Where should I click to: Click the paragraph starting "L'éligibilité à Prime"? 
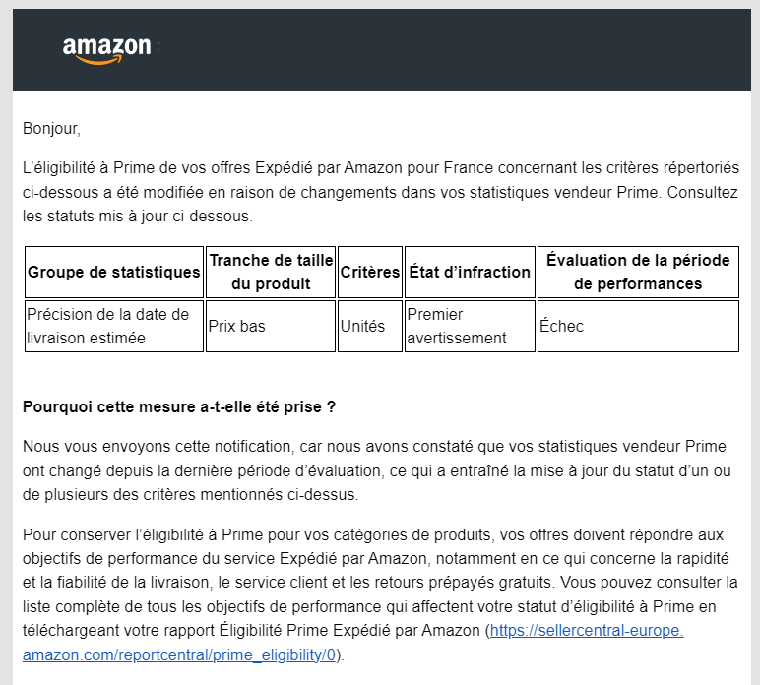(380, 192)
